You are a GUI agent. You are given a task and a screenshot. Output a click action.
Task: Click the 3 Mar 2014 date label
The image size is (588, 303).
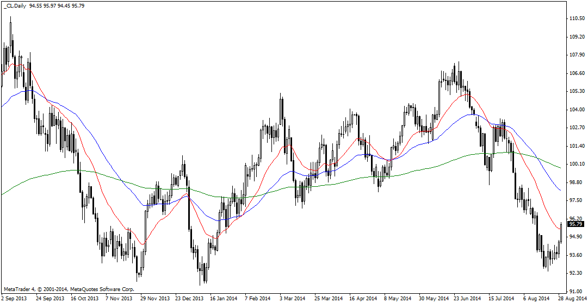(292, 298)
